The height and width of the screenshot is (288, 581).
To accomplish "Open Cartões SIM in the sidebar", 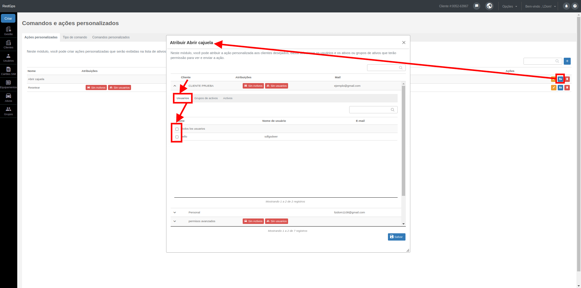I will (x=8, y=71).
